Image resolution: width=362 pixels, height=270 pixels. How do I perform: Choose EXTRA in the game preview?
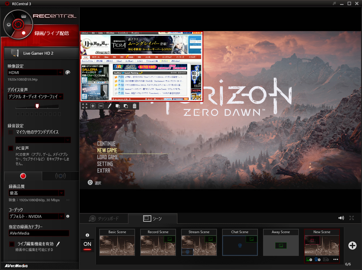pos(104,170)
